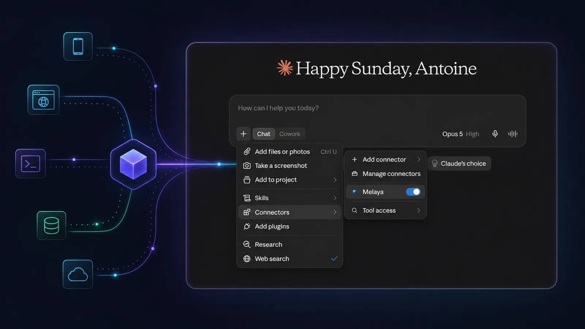Click the Melaya connector row label
Image resolution: width=585 pixels, height=329 pixels.
pos(373,192)
